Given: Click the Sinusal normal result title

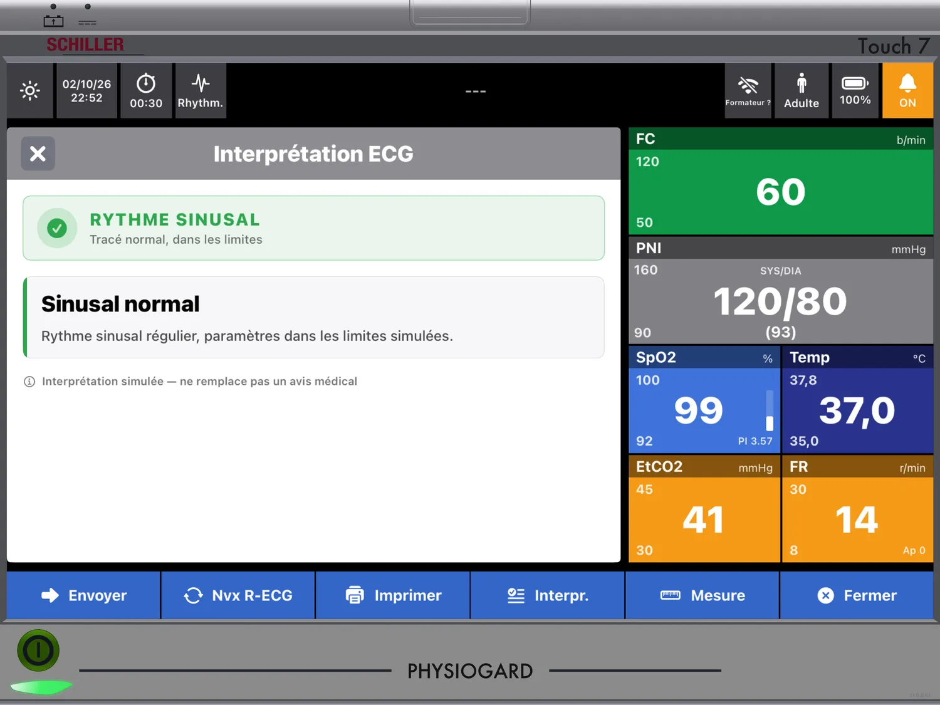Looking at the screenshot, I should [x=120, y=304].
